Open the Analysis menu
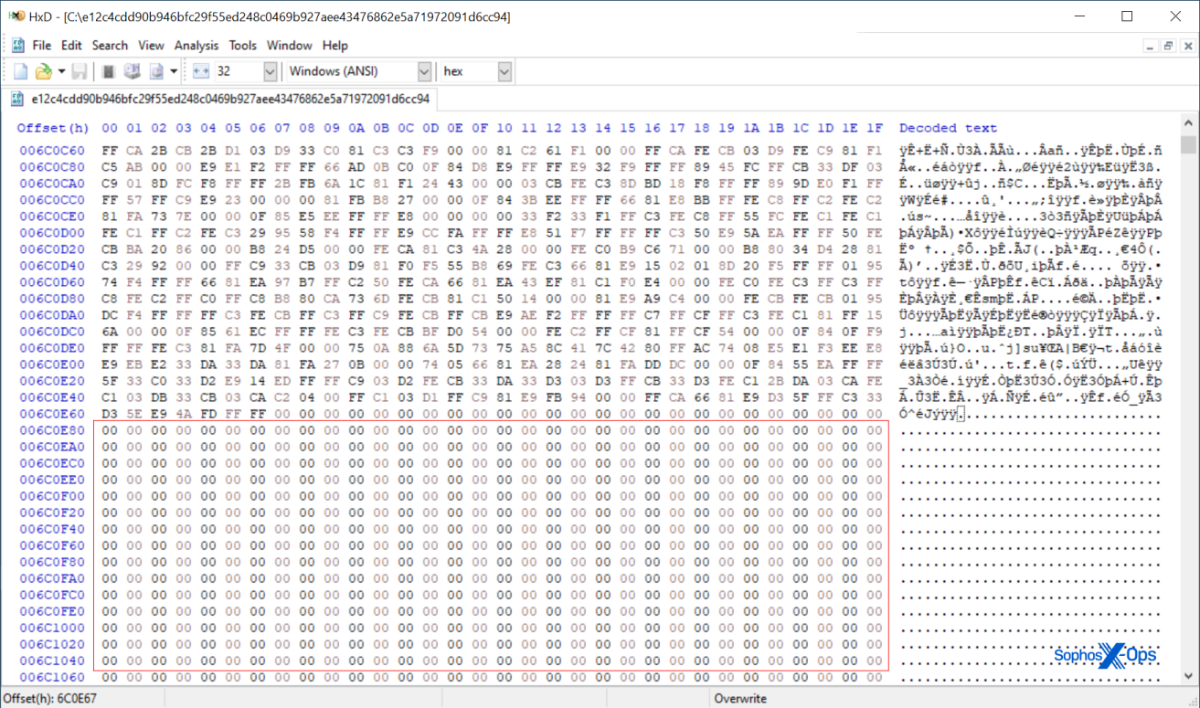This screenshot has height=708, width=1200. click(x=196, y=45)
